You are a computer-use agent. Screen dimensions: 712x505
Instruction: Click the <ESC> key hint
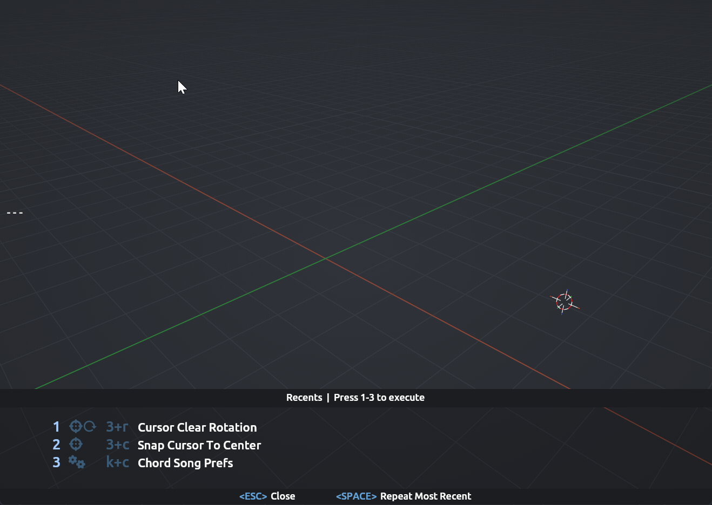253,496
